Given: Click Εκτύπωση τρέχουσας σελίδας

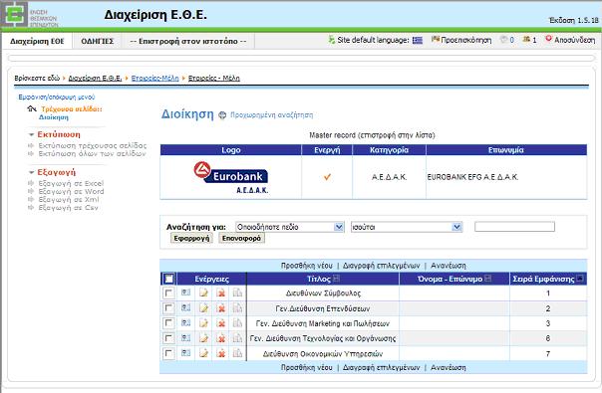Looking at the screenshot, I should pos(93,145).
